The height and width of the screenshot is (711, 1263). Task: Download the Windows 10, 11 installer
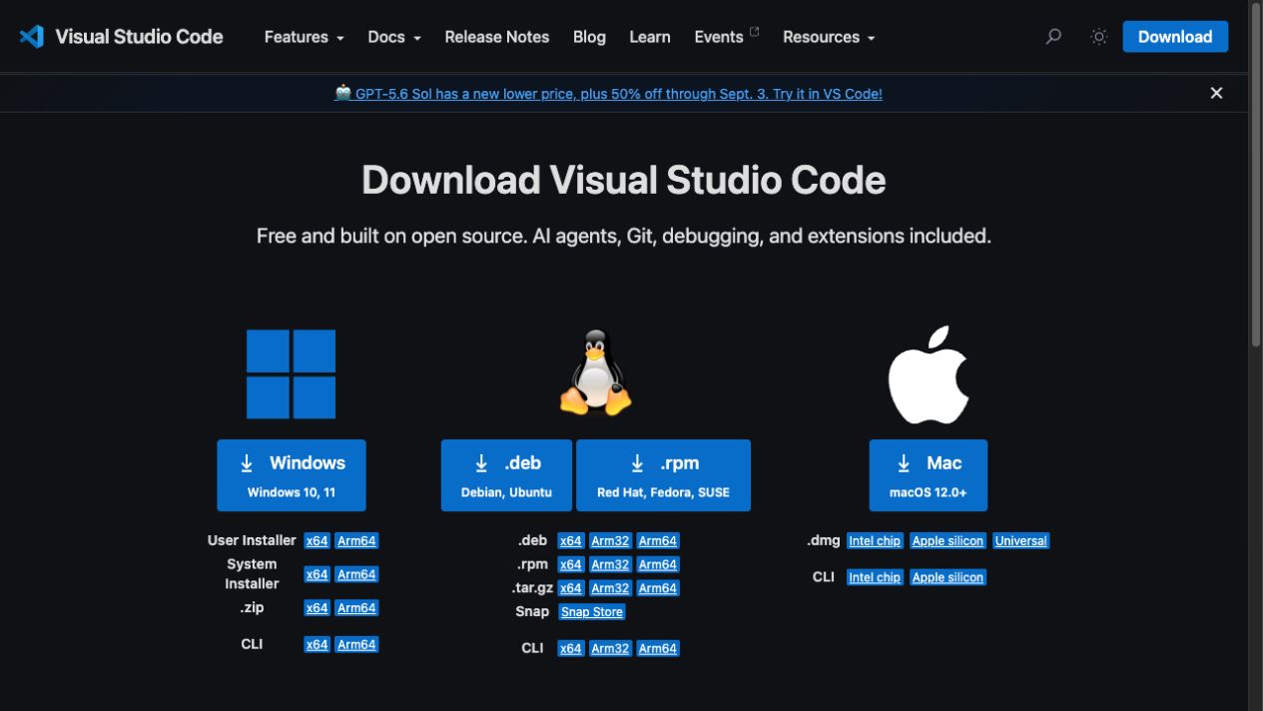(292, 475)
